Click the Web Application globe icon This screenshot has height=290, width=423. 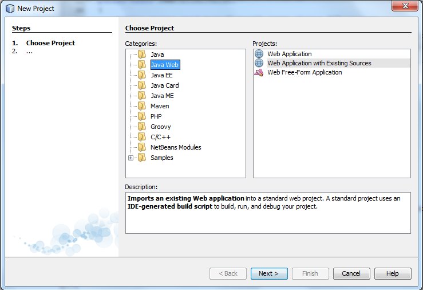259,54
